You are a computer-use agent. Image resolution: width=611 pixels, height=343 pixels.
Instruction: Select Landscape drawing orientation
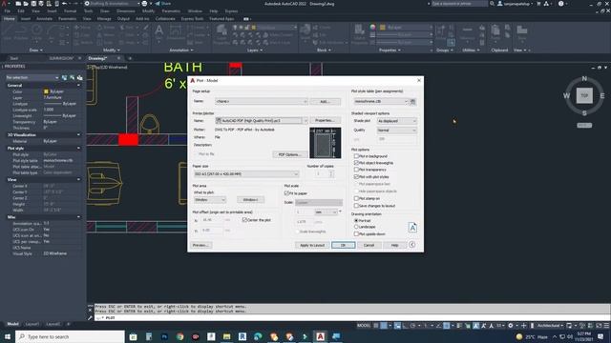coord(356,227)
